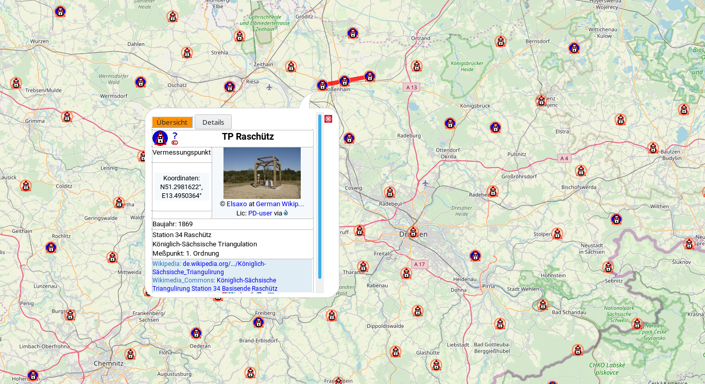705x384 pixels.
Task: Click the Wikimedia Commons icon after 'via'
Action: coord(286,213)
